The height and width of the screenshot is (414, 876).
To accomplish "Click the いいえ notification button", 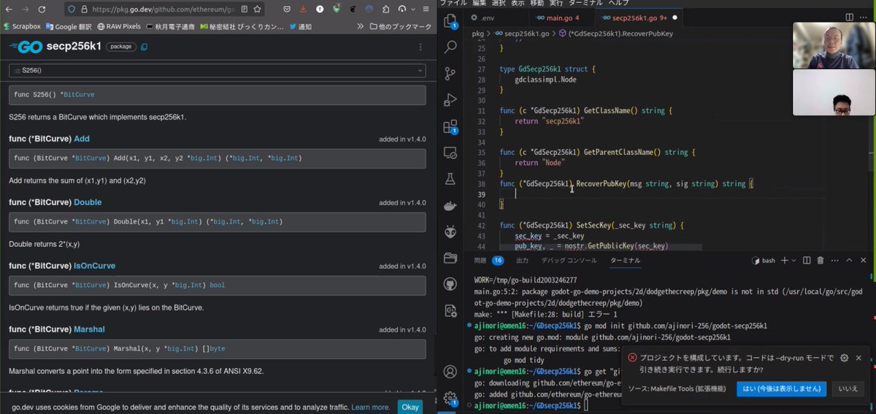I will pos(848,388).
